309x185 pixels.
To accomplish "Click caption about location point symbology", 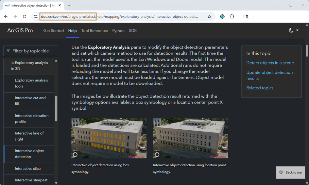I will (189, 168).
